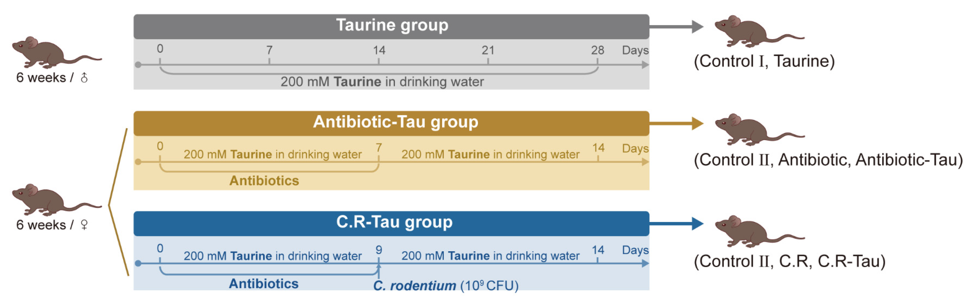Click the C. rodentium (10⁹ CFU) label
The width and height of the screenshot is (967, 296).
pos(446,286)
